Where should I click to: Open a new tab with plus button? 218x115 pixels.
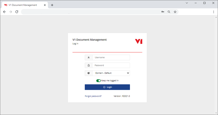coord(52,5)
